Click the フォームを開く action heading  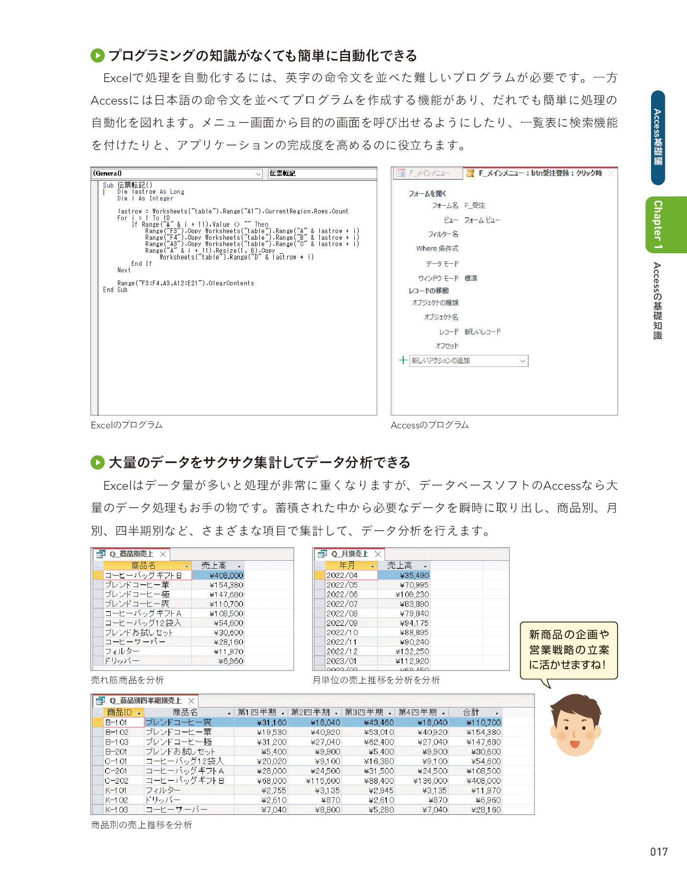[427, 193]
